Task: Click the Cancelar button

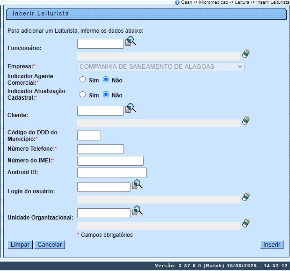Action: [50, 245]
